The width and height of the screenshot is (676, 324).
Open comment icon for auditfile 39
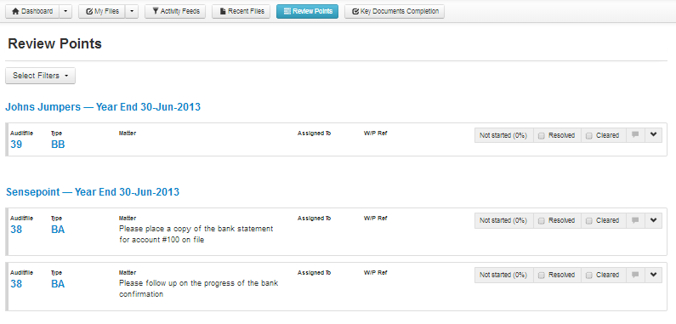click(635, 135)
